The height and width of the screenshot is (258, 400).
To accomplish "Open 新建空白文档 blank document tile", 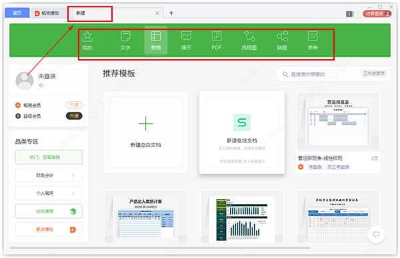I will (x=145, y=132).
